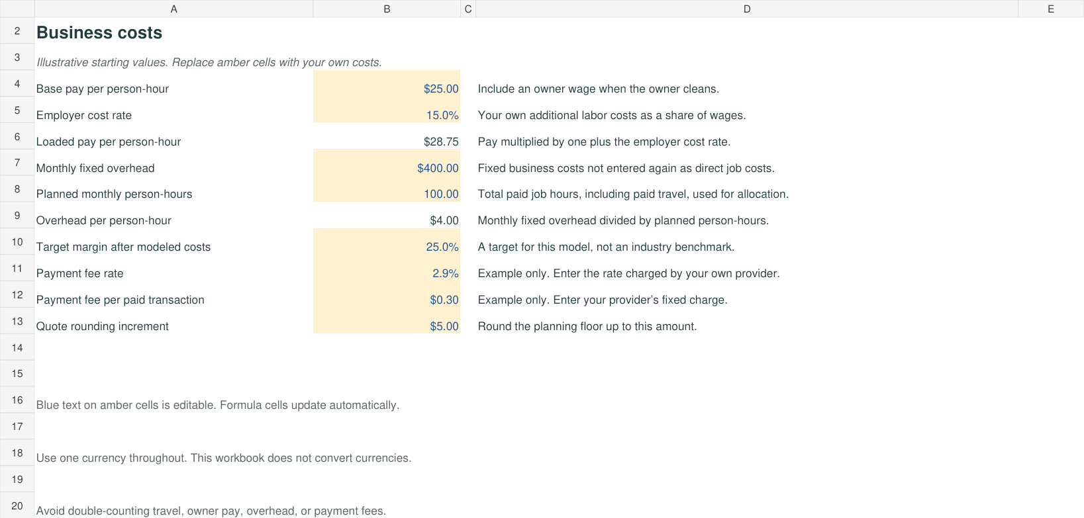This screenshot has height=518, width=1084.
Task: Edit the 100.00 planned person-hours cell
Action: click(x=387, y=189)
